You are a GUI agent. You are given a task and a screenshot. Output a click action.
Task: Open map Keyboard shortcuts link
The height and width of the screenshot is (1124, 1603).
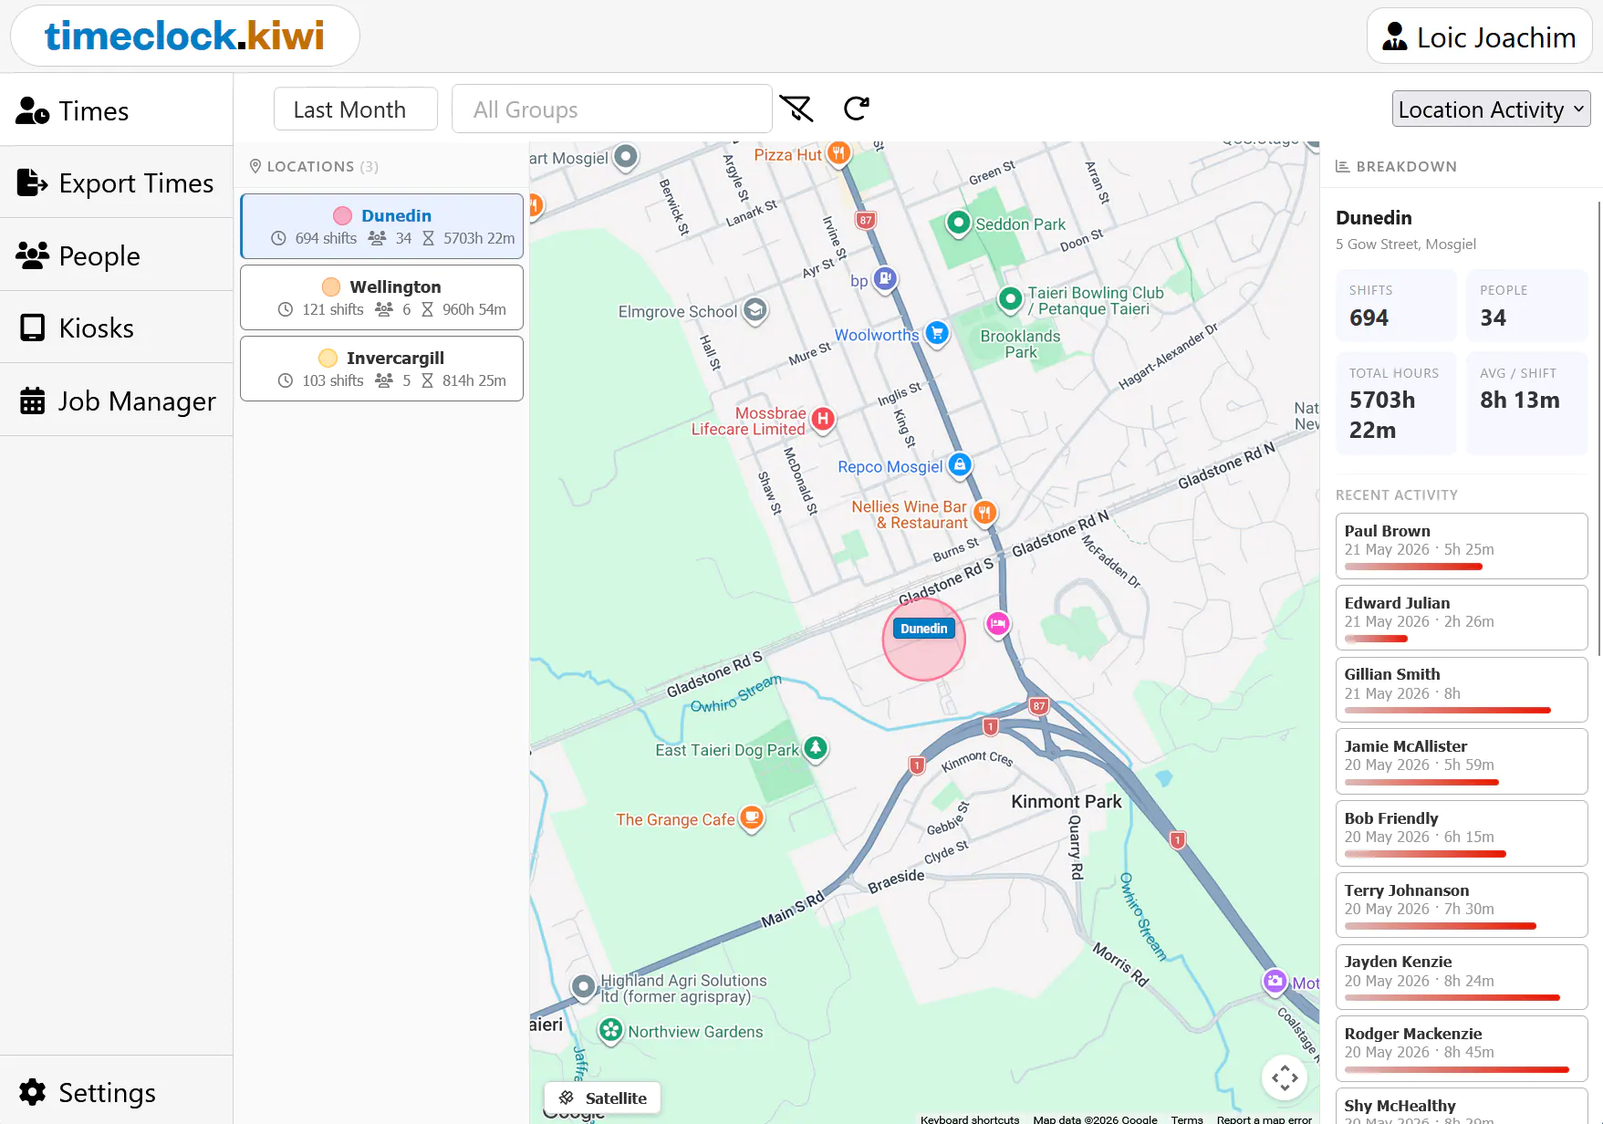coord(970,1119)
